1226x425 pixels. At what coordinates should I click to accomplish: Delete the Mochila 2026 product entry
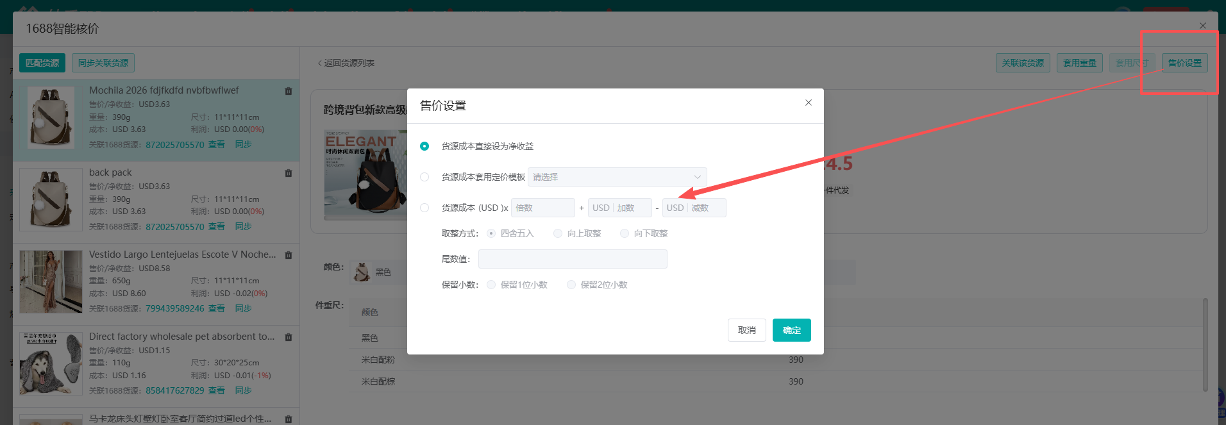[289, 91]
